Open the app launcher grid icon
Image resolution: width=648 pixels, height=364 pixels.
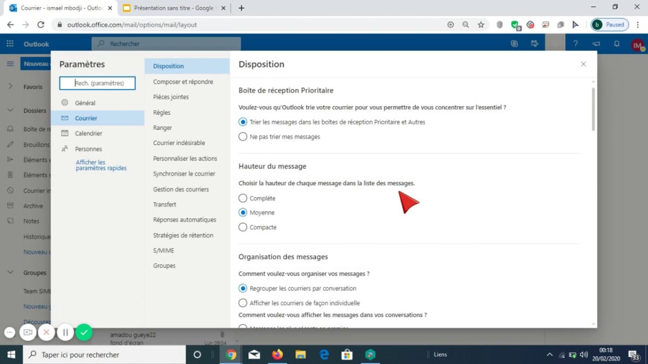coord(10,43)
